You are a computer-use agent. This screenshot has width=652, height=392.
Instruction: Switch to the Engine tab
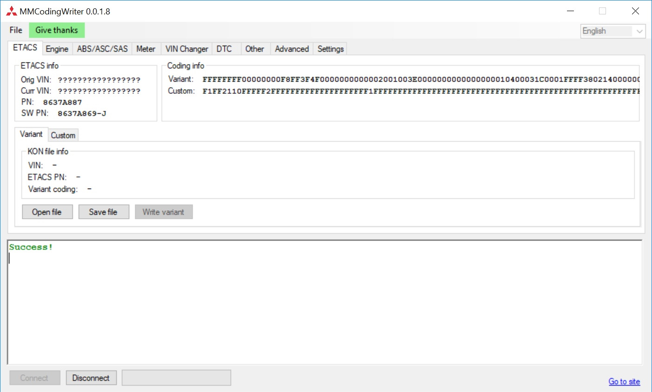(x=57, y=48)
